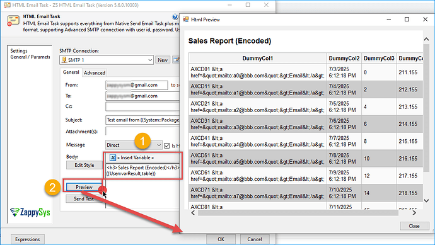Click the Preview button
The width and height of the screenshot is (435, 245).
click(84, 187)
